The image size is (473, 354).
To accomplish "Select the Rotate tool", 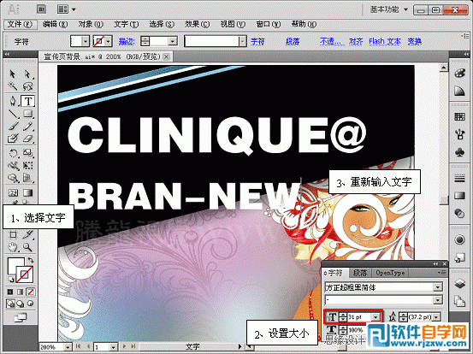I will point(13,153).
